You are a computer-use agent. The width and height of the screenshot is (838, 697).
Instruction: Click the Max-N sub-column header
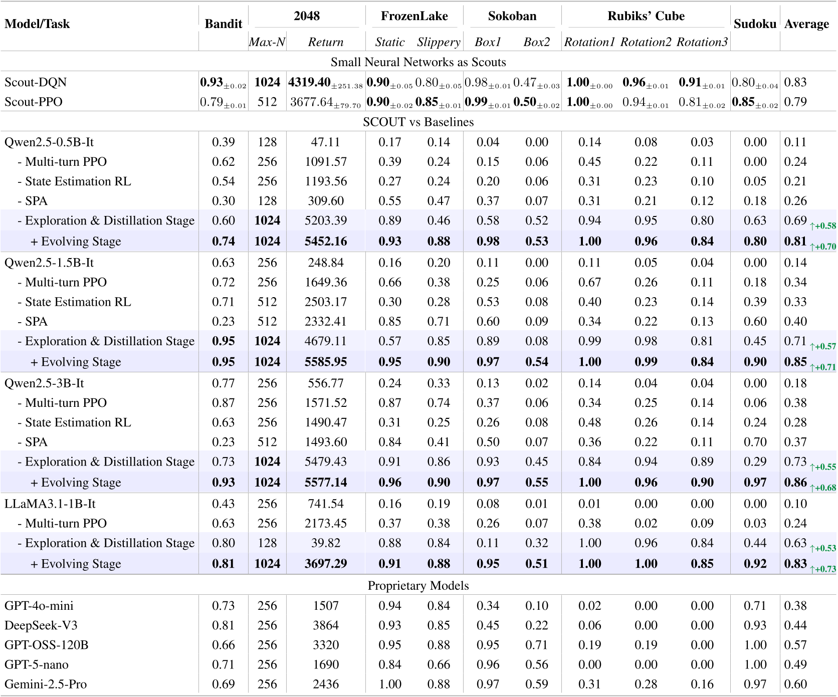[267, 42]
